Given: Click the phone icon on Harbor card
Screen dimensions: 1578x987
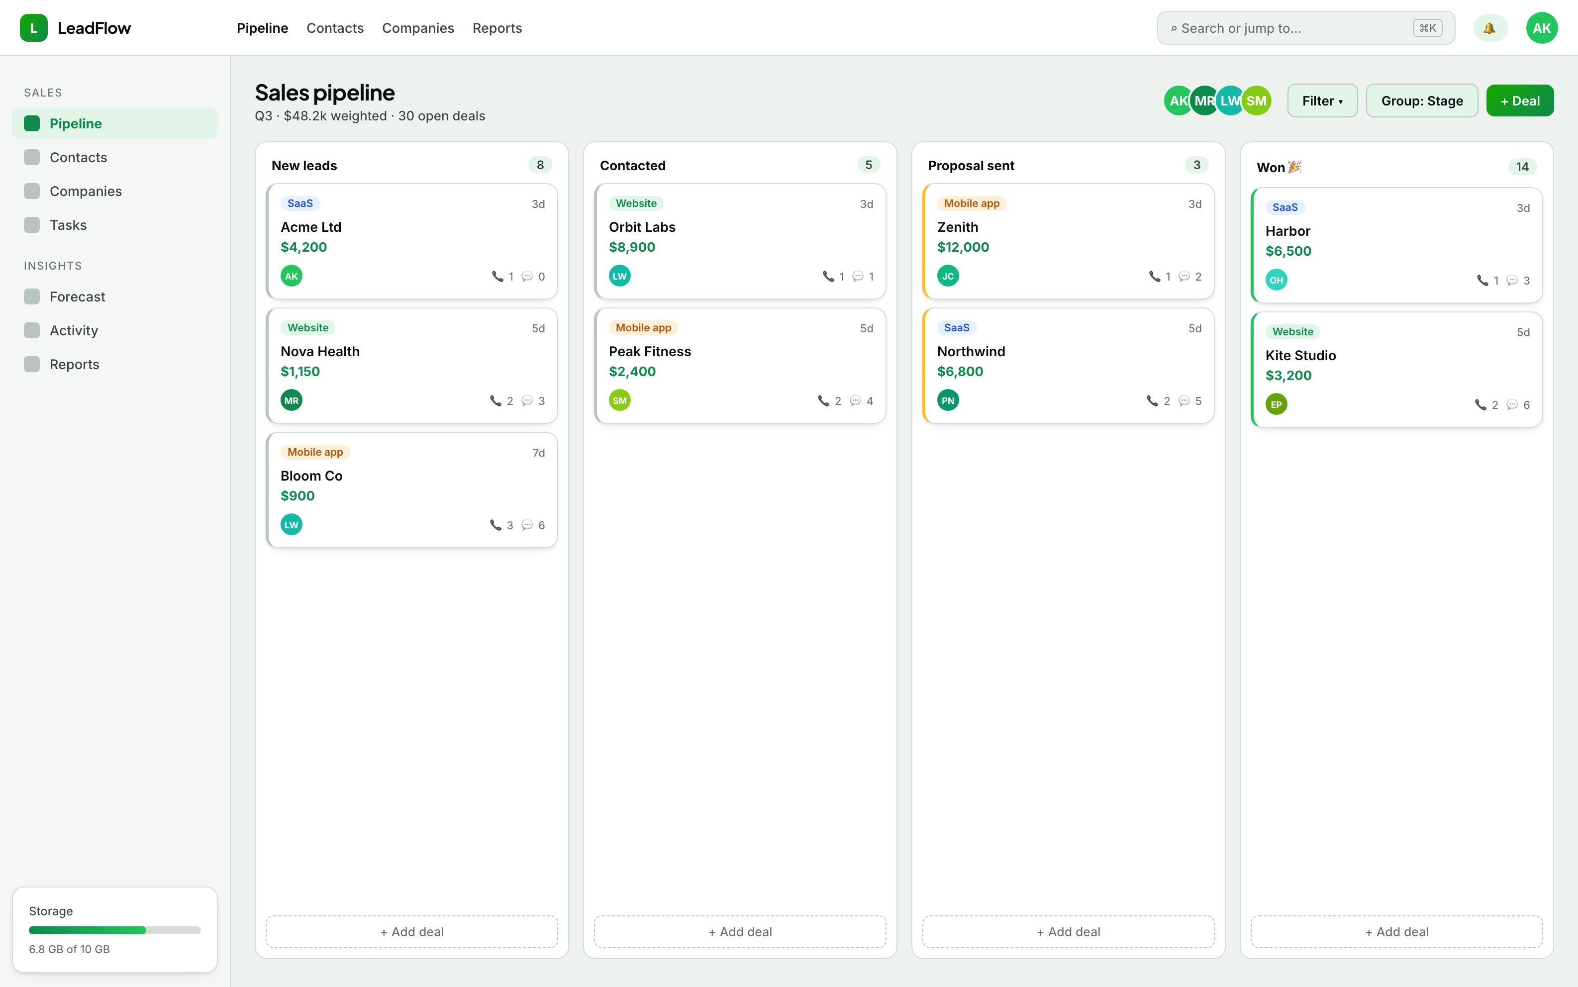Looking at the screenshot, I should [x=1482, y=280].
